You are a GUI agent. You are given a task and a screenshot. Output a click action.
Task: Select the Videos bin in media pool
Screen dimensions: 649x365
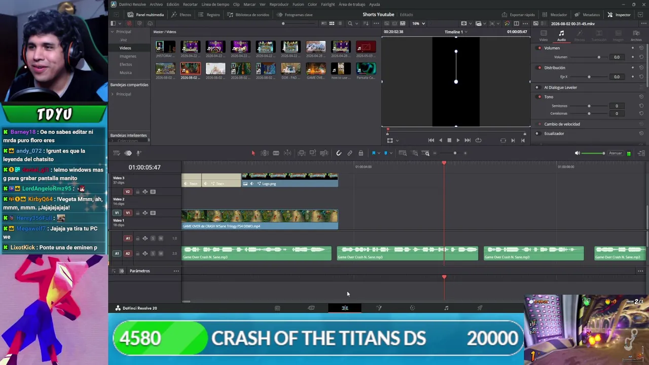tap(125, 48)
